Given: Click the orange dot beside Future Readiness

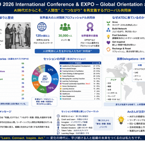Looking at the screenshot, I should (x=61, y=76).
